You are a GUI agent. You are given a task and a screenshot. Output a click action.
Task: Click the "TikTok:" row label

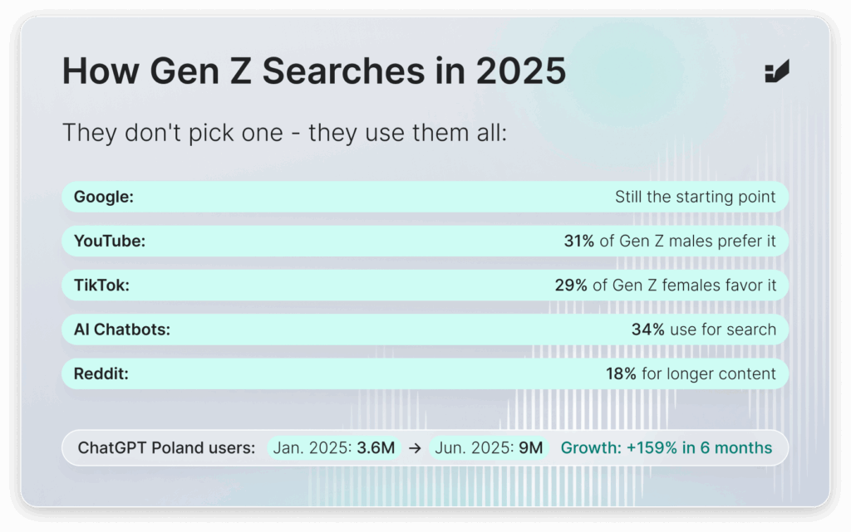(x=102, y=286)
